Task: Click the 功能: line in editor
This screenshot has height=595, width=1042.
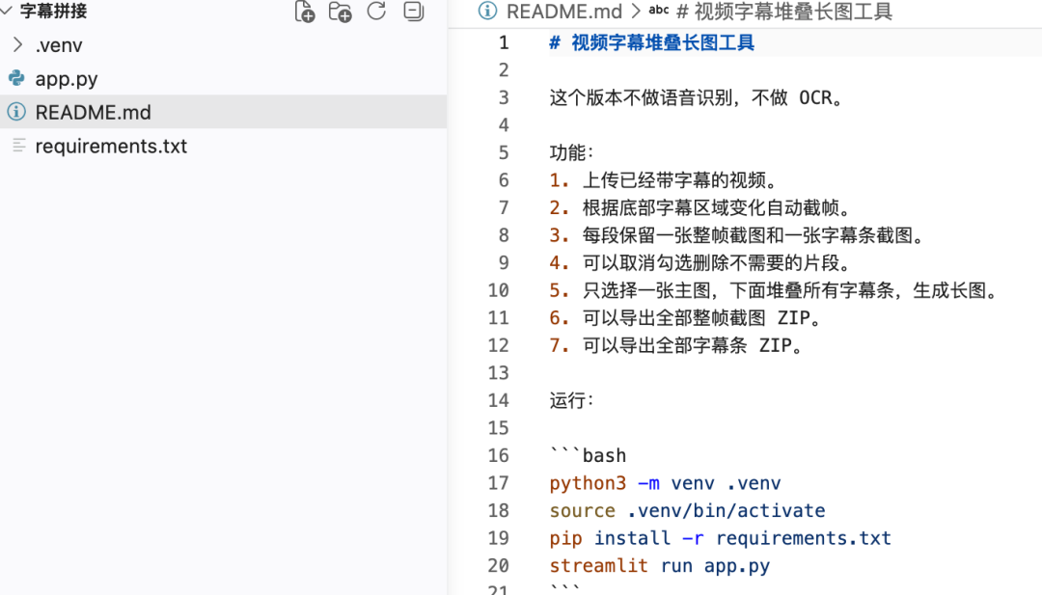Action: [x=571, y=152]
